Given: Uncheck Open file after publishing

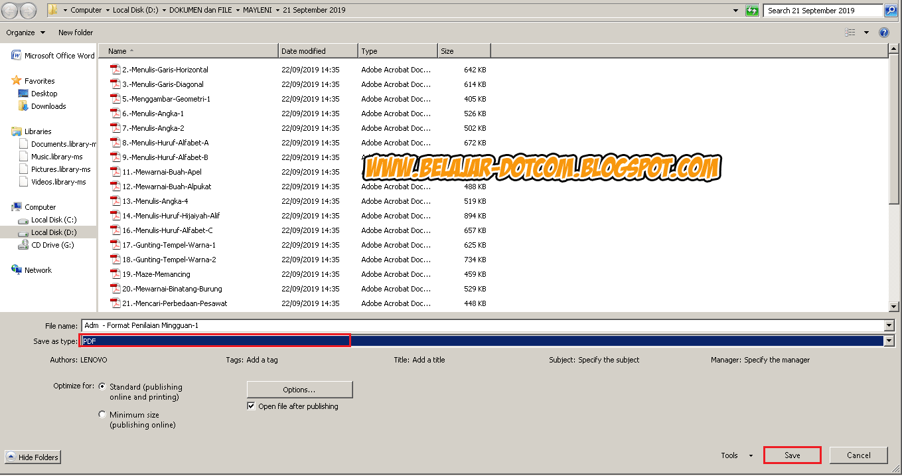Looking at the screenshot, I should (251, 406).
